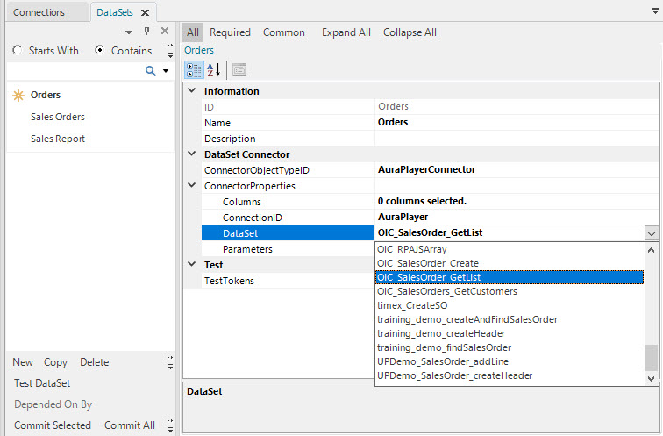Image resolution: width=663 pixels, height=436 pixels.
Task: Open the tab list dropdown at top right
Action: click(655, 11)
